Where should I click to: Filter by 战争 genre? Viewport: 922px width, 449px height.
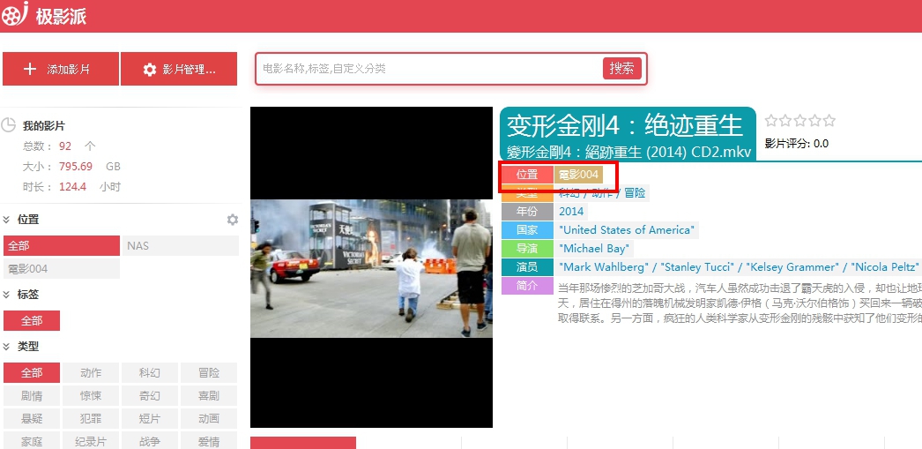tap(149, 441)
